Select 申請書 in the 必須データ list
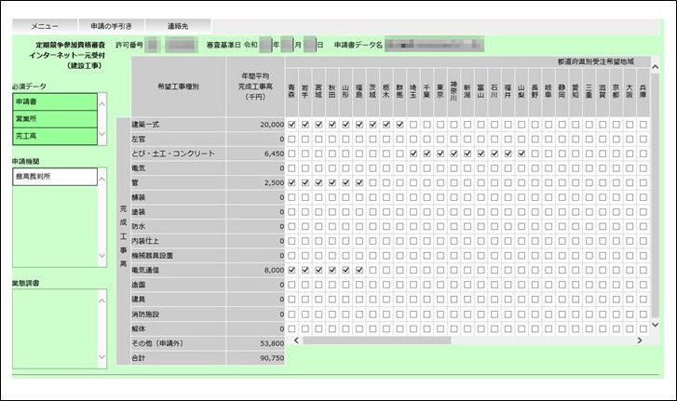Screen dimensions: 677x401 (55, 101)
